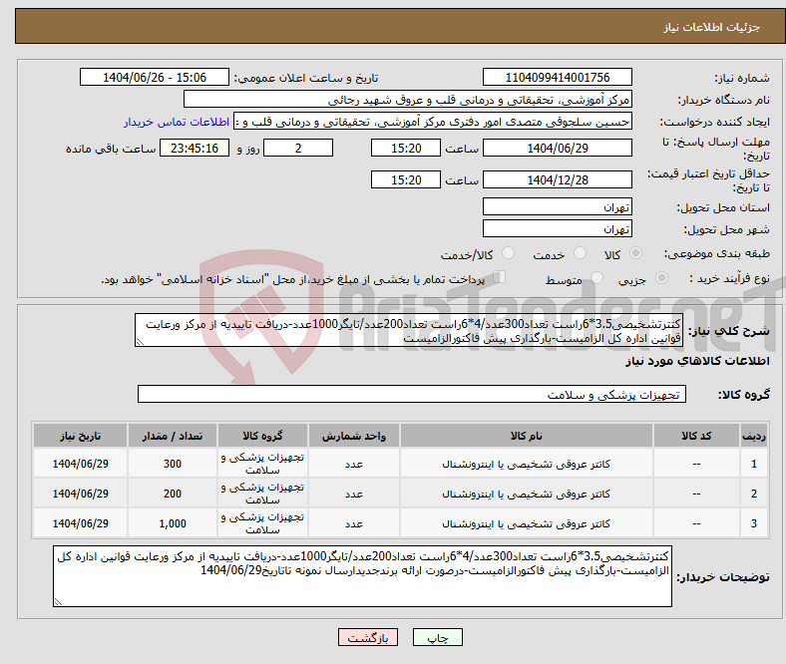
Task: Click the price validity date 1404/12/28 field
Action: [558, 179]
